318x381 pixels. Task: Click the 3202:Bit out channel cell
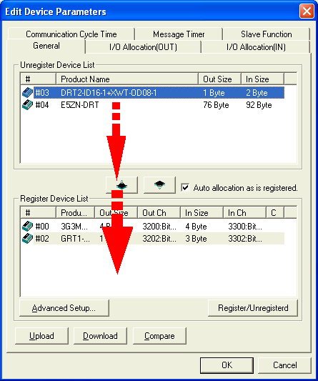pyautogui.click(x=159, y=238)
